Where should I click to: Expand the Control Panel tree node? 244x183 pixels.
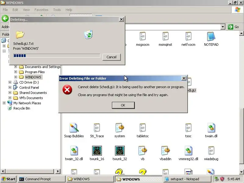coord(10,88)
